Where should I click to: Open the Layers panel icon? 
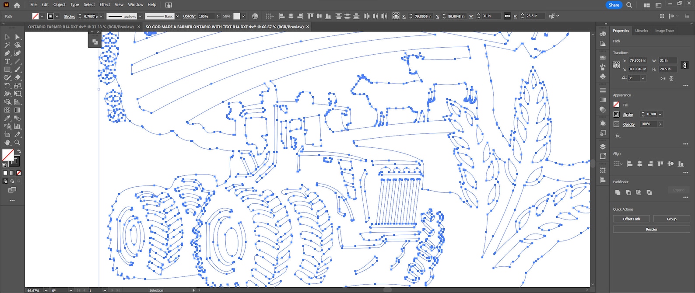coord(603,146)
